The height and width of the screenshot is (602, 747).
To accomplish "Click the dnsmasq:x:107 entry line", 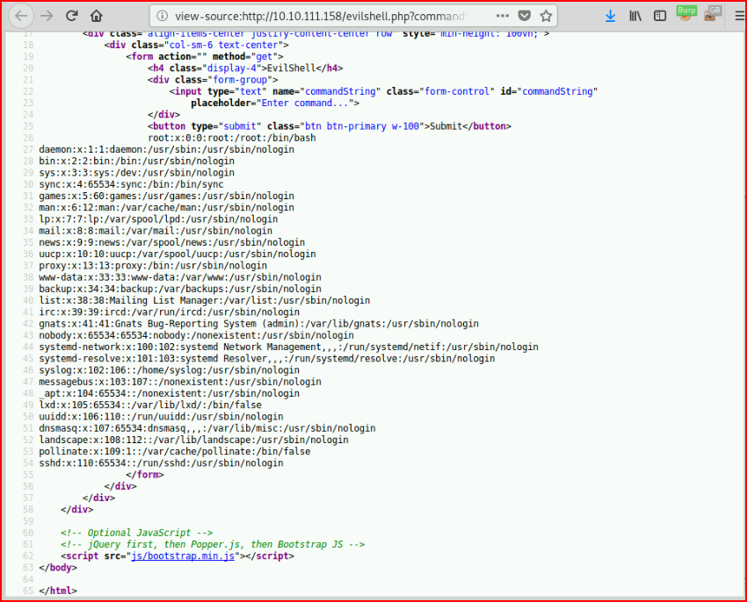I will pos(207,428).
